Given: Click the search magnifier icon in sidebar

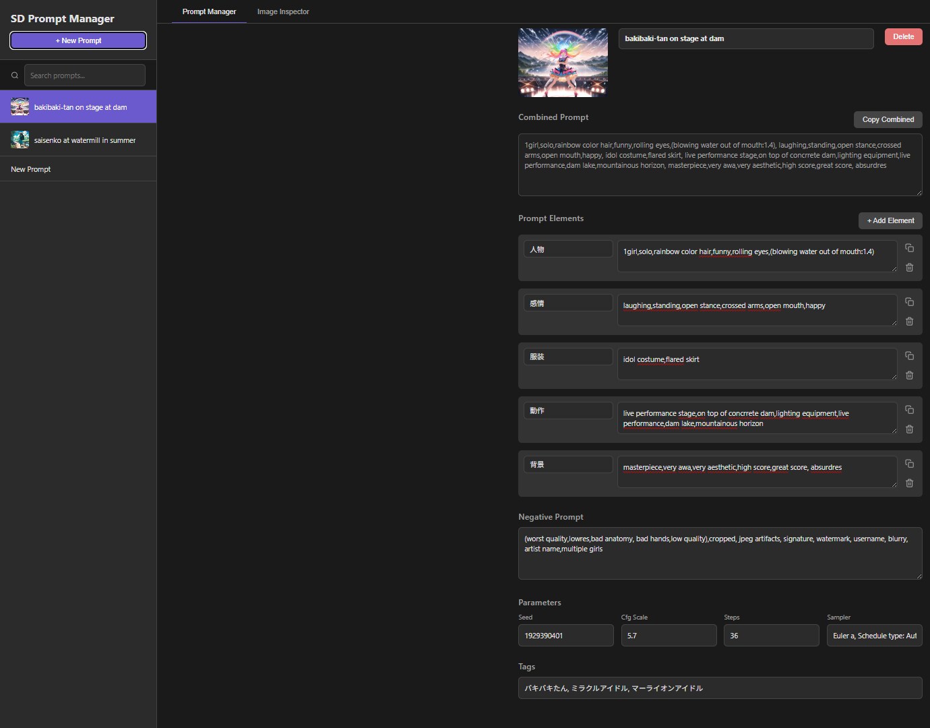Looking at the screenshot, I should tap(15, 75).
